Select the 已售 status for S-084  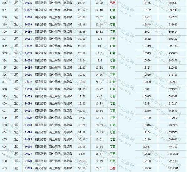point(113,60)
